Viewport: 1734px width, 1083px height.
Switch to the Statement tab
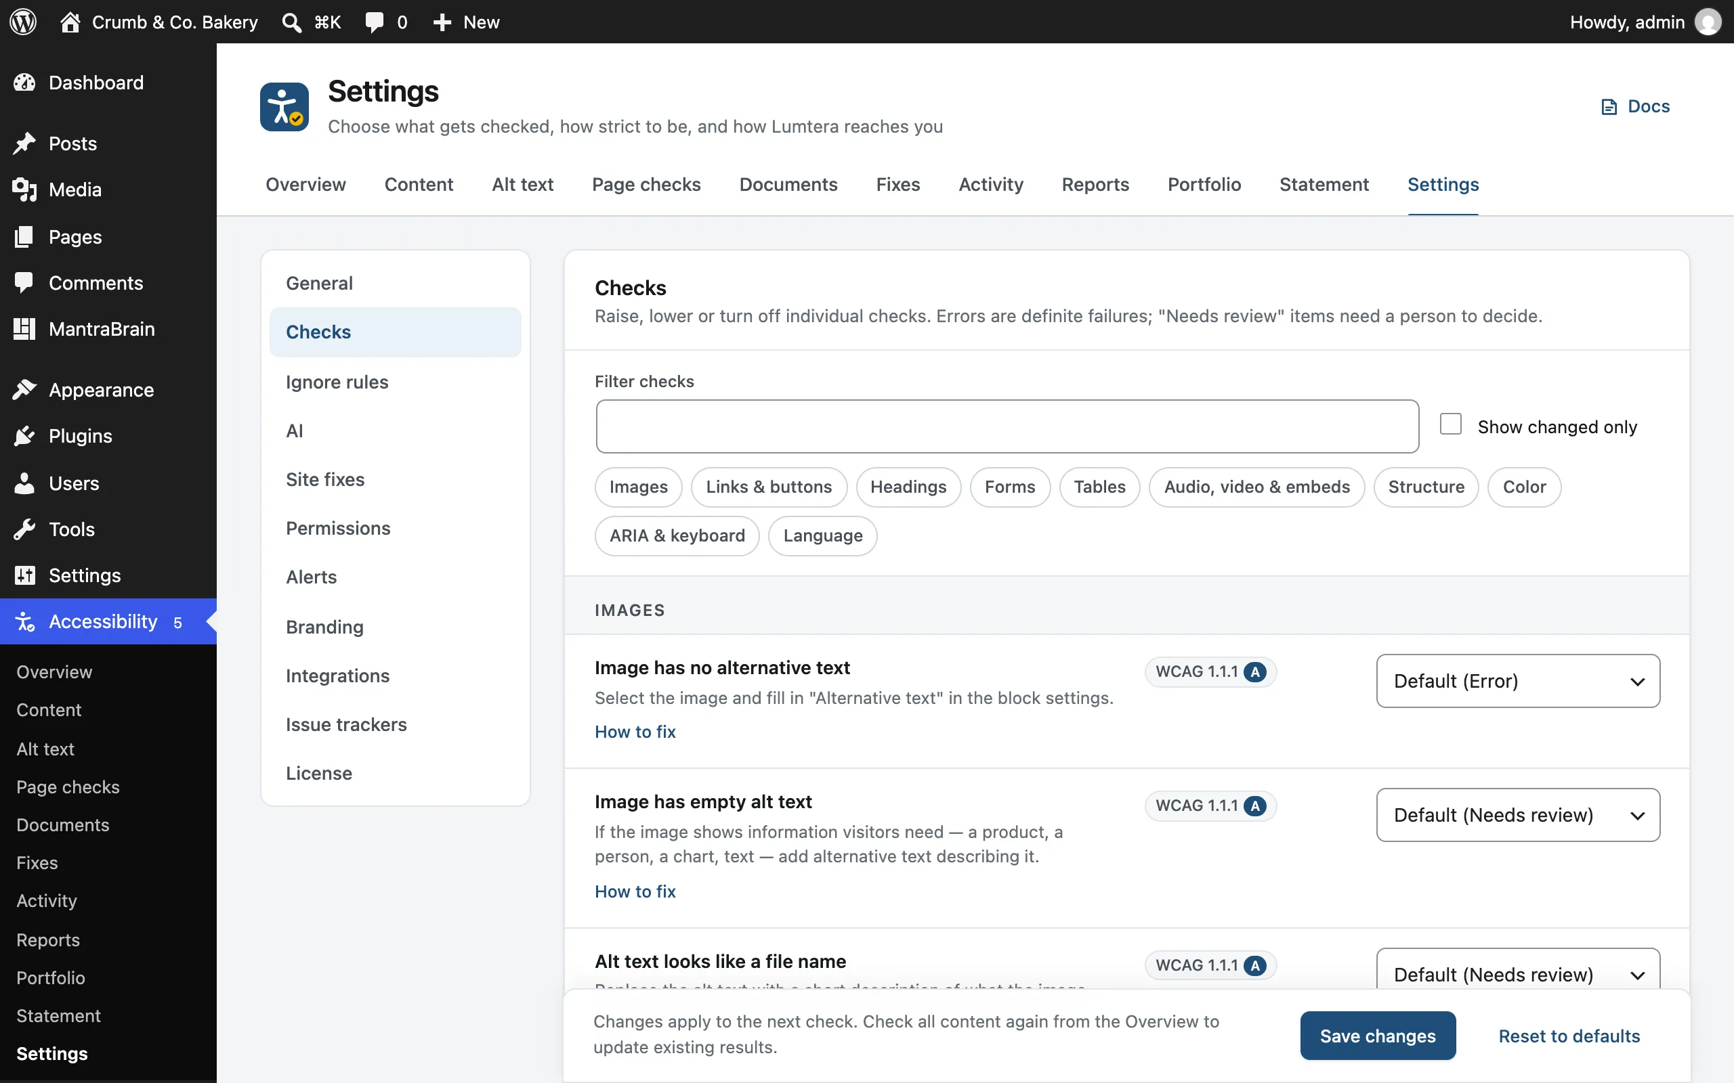click(x=1324, y=184)
